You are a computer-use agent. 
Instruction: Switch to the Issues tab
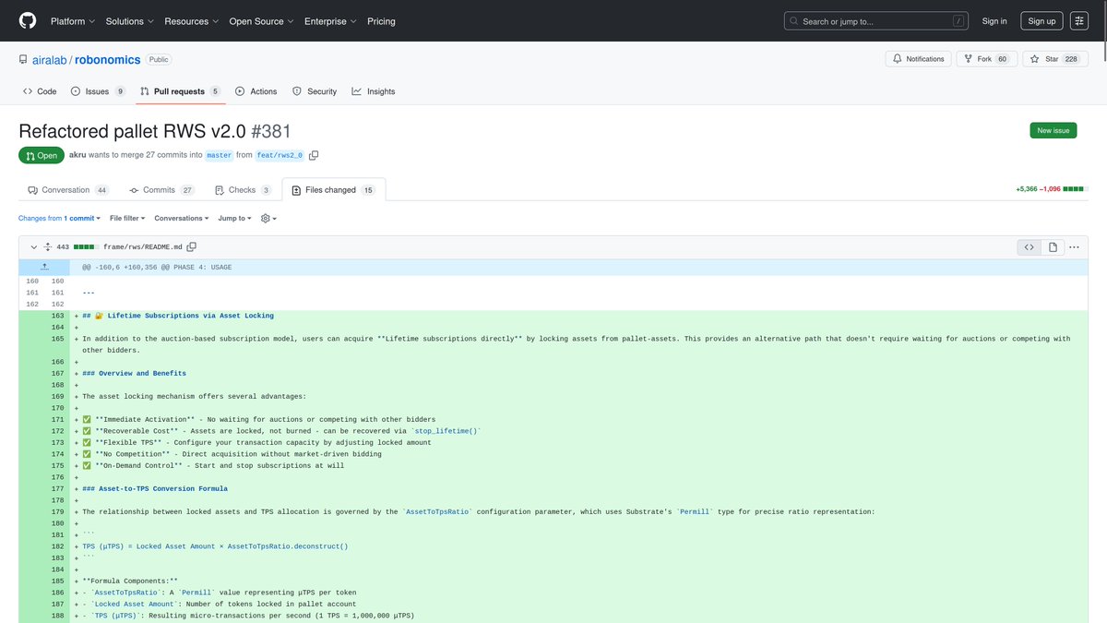[98, 91]
